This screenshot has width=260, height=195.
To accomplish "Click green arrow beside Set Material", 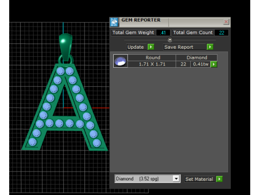I will tap(219, 179).
